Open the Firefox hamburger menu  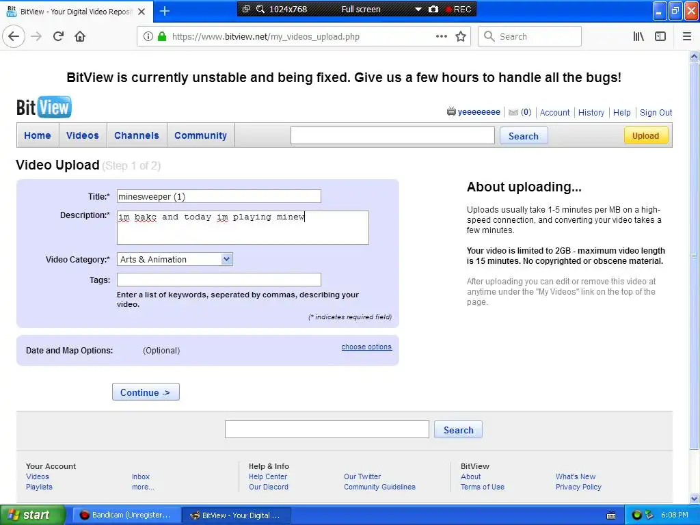point(687,37)
